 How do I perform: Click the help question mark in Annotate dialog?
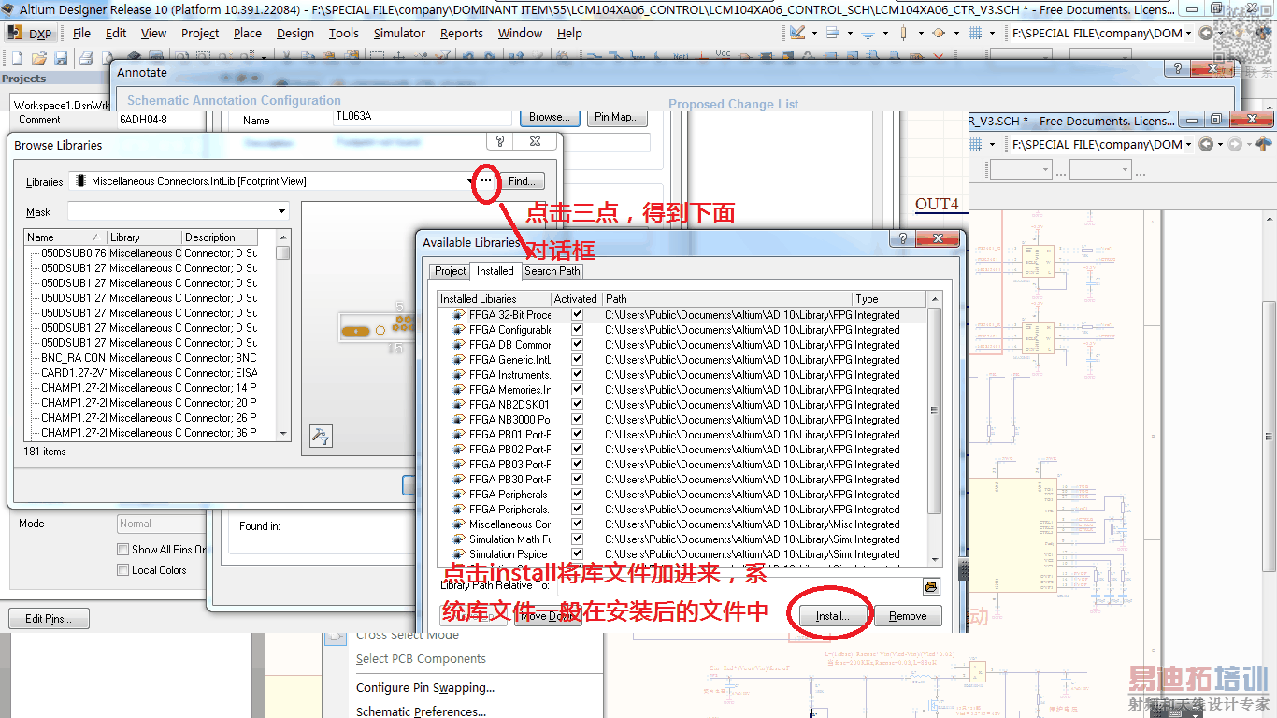click(1177, 69)
